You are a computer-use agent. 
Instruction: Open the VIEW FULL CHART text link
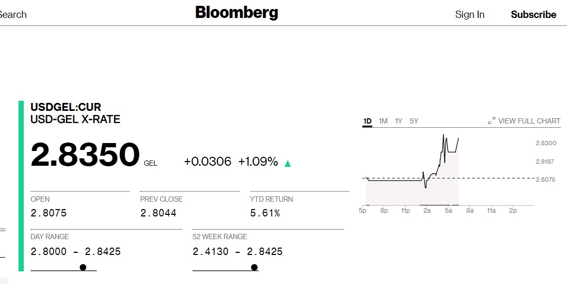click(x=529, y=121)
